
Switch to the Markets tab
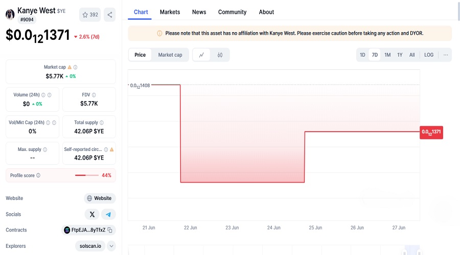(x=170, y=12)
